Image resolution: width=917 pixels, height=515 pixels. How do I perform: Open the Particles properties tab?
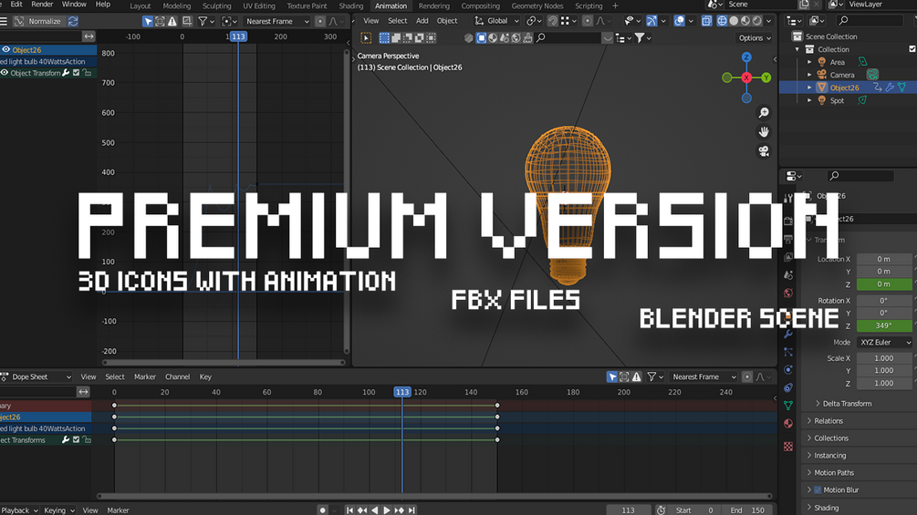[x=788, y=352]
